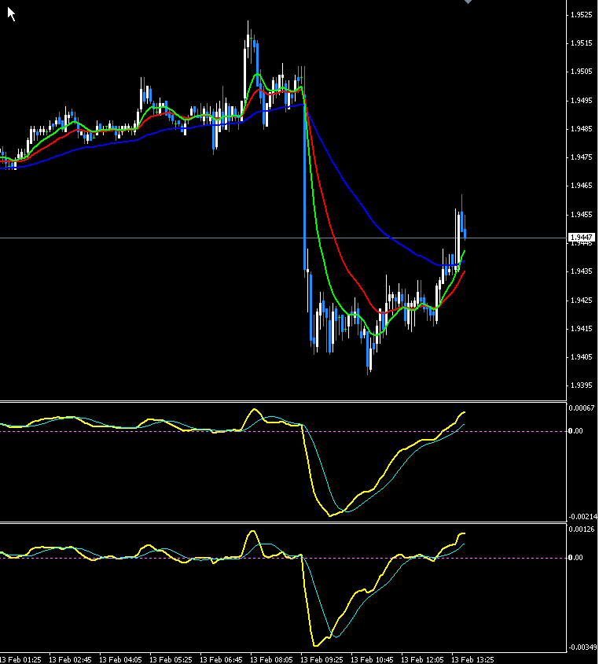The image size is (599, 664).
Task: Click the 13 Feb 01:25 time label
Action: (x=21, y=658)
